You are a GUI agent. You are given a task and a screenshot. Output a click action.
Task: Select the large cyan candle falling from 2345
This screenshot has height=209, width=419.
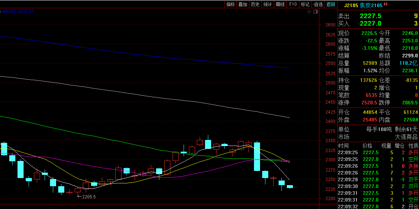coord(257,157)
